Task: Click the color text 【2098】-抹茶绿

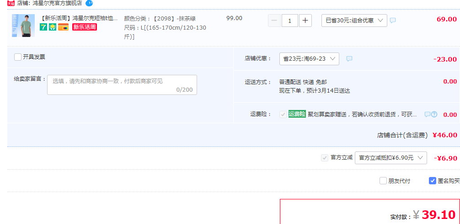Action: (174, 19)
